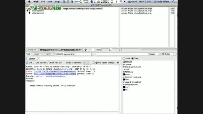Image resolution: width=203 pixels, height=114 pixels.
Task: Expand the libs/ folder
Action: tap(124, 79)
